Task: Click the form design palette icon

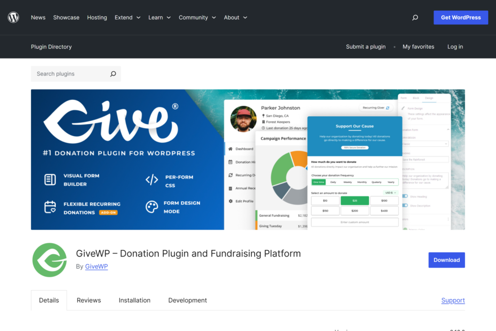Action: [152, 207]
